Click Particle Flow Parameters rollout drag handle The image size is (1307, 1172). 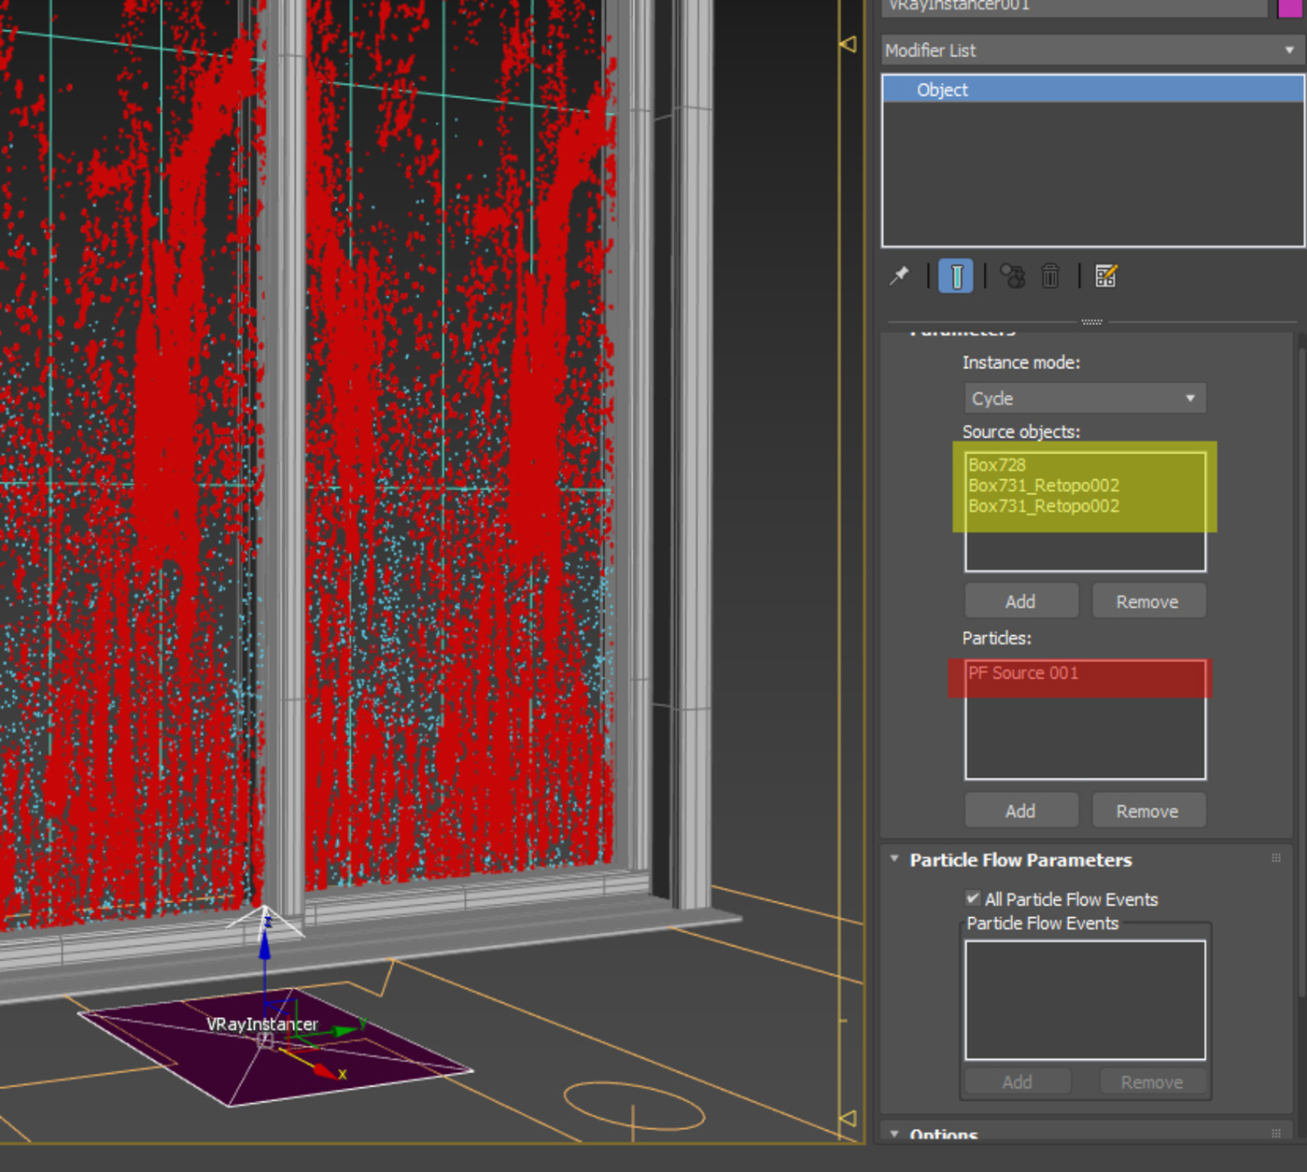[1275, 858]
